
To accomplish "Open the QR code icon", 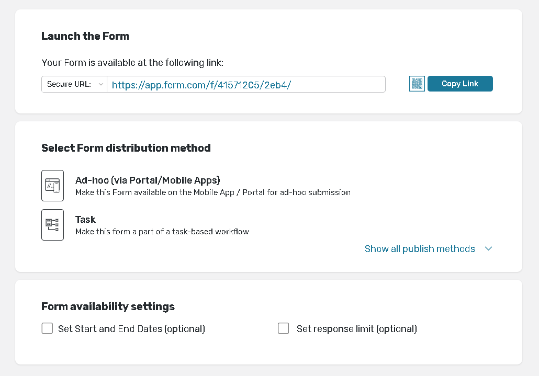I will pos(417,84).
